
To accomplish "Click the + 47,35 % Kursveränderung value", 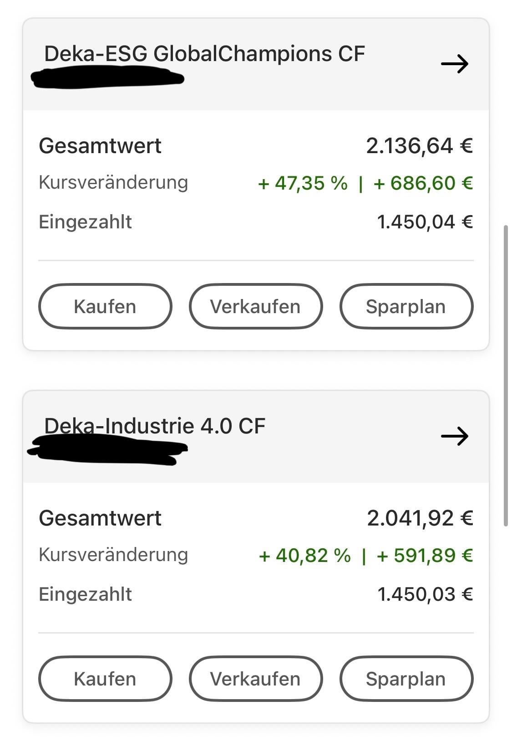I will pyautogui.click(x=302, y=183).
